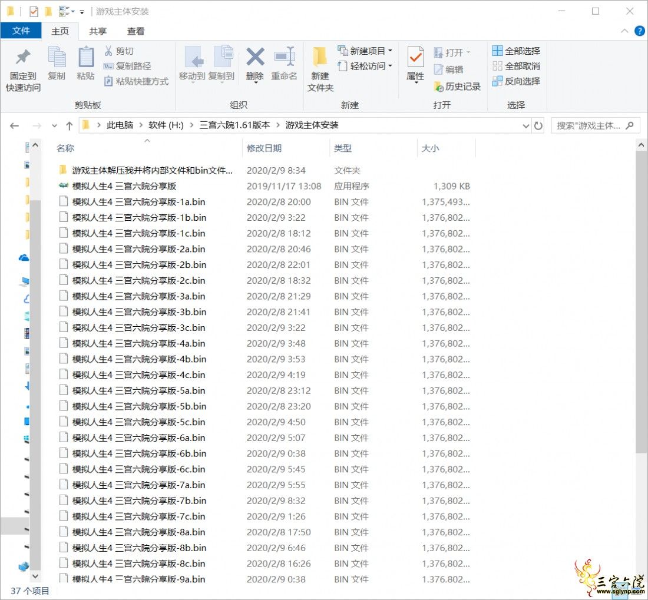648x600 pixels.
Task: Expand the New Item (新建项目) dropdown
Action: [x=390, y=51]
